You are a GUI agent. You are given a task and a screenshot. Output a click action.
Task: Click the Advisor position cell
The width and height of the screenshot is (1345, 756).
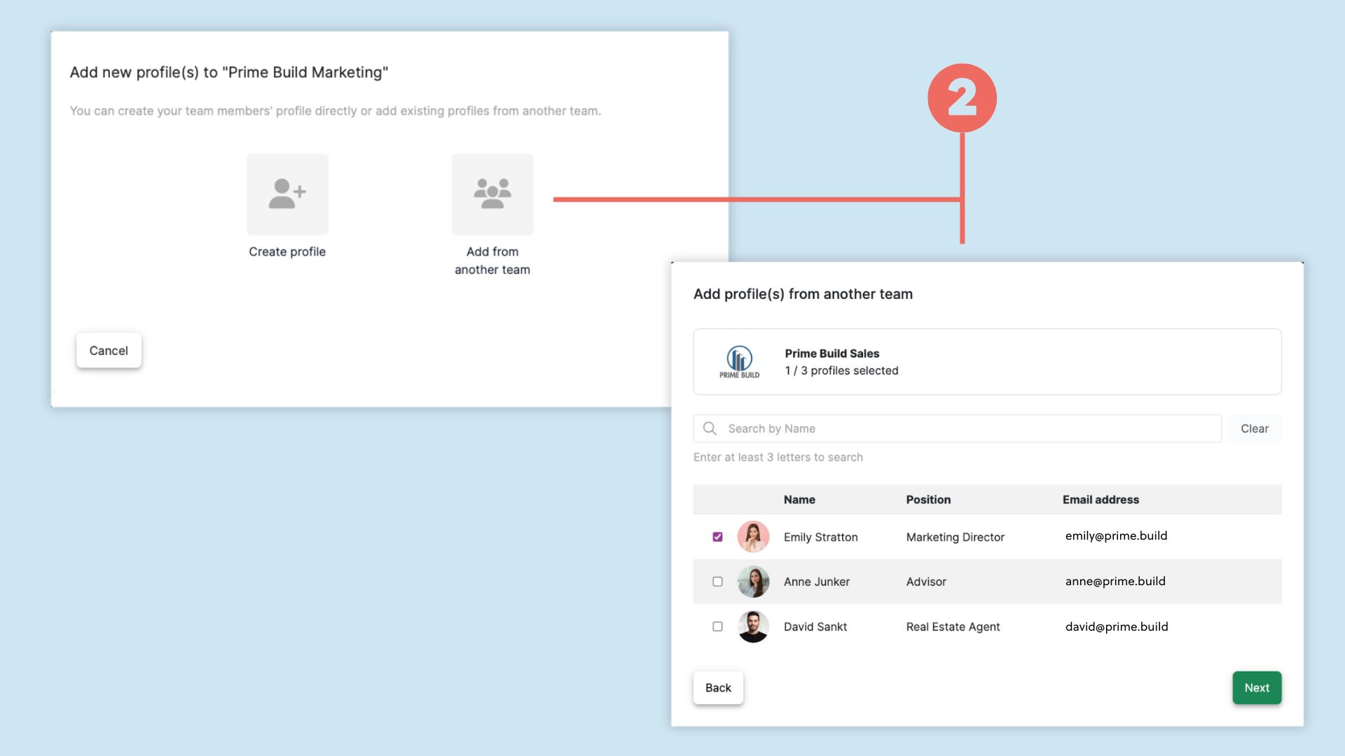[926, 582]
